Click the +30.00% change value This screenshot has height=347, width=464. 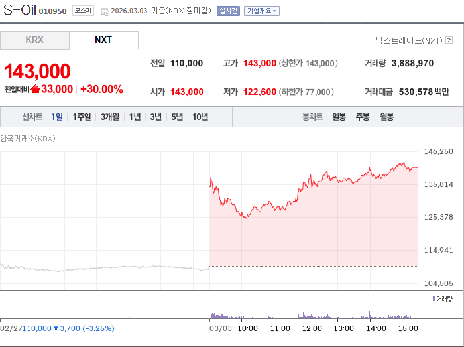point(101,89)
